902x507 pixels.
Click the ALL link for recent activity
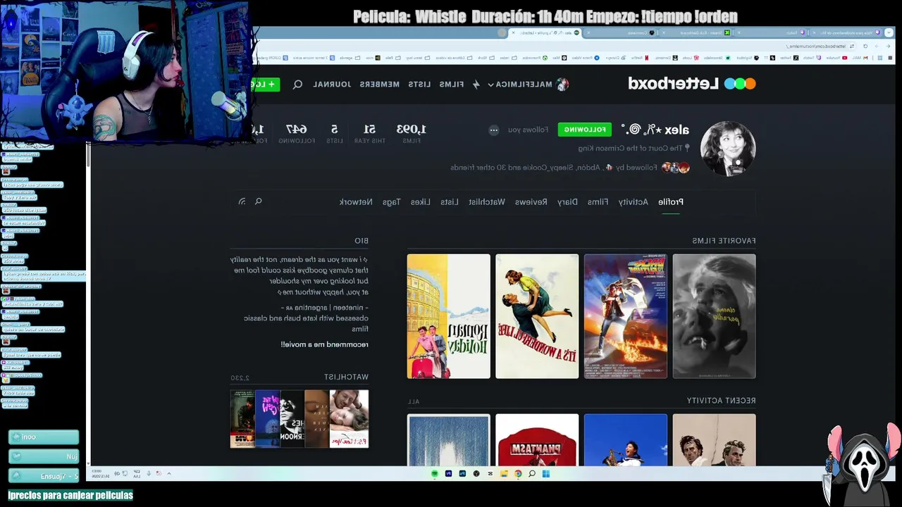tap(413, 402)
